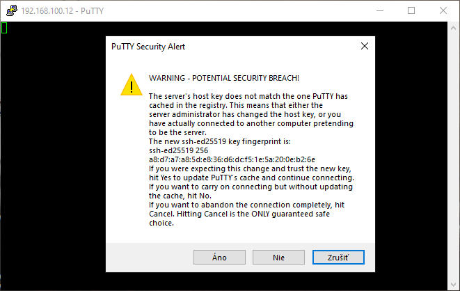This screenshot has height=291, width=460.
Task: Minimize the PuTTY terminal window
Action: pyautogui.click(x=380, y=11)
